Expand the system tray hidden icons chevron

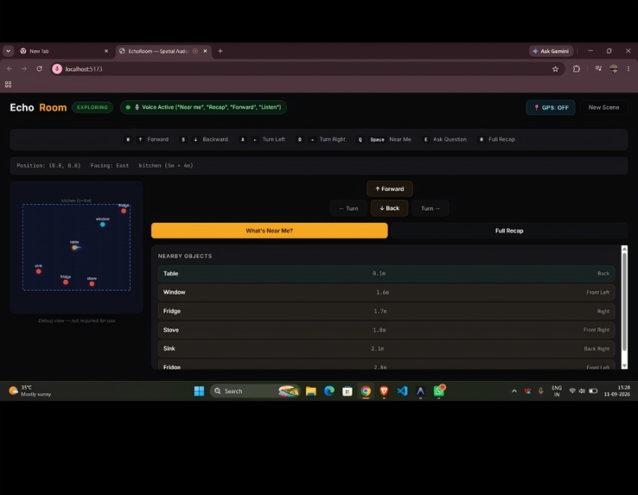click(514, 390)
